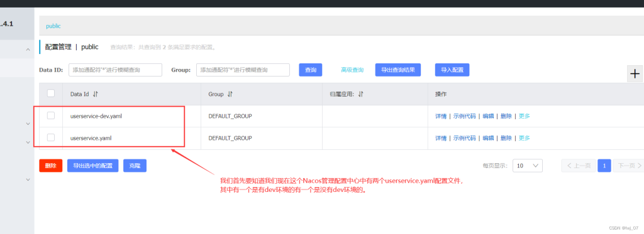Click the 查询 search button
The height and width of the screenshot is (234, 644).
tap(311, 70)
